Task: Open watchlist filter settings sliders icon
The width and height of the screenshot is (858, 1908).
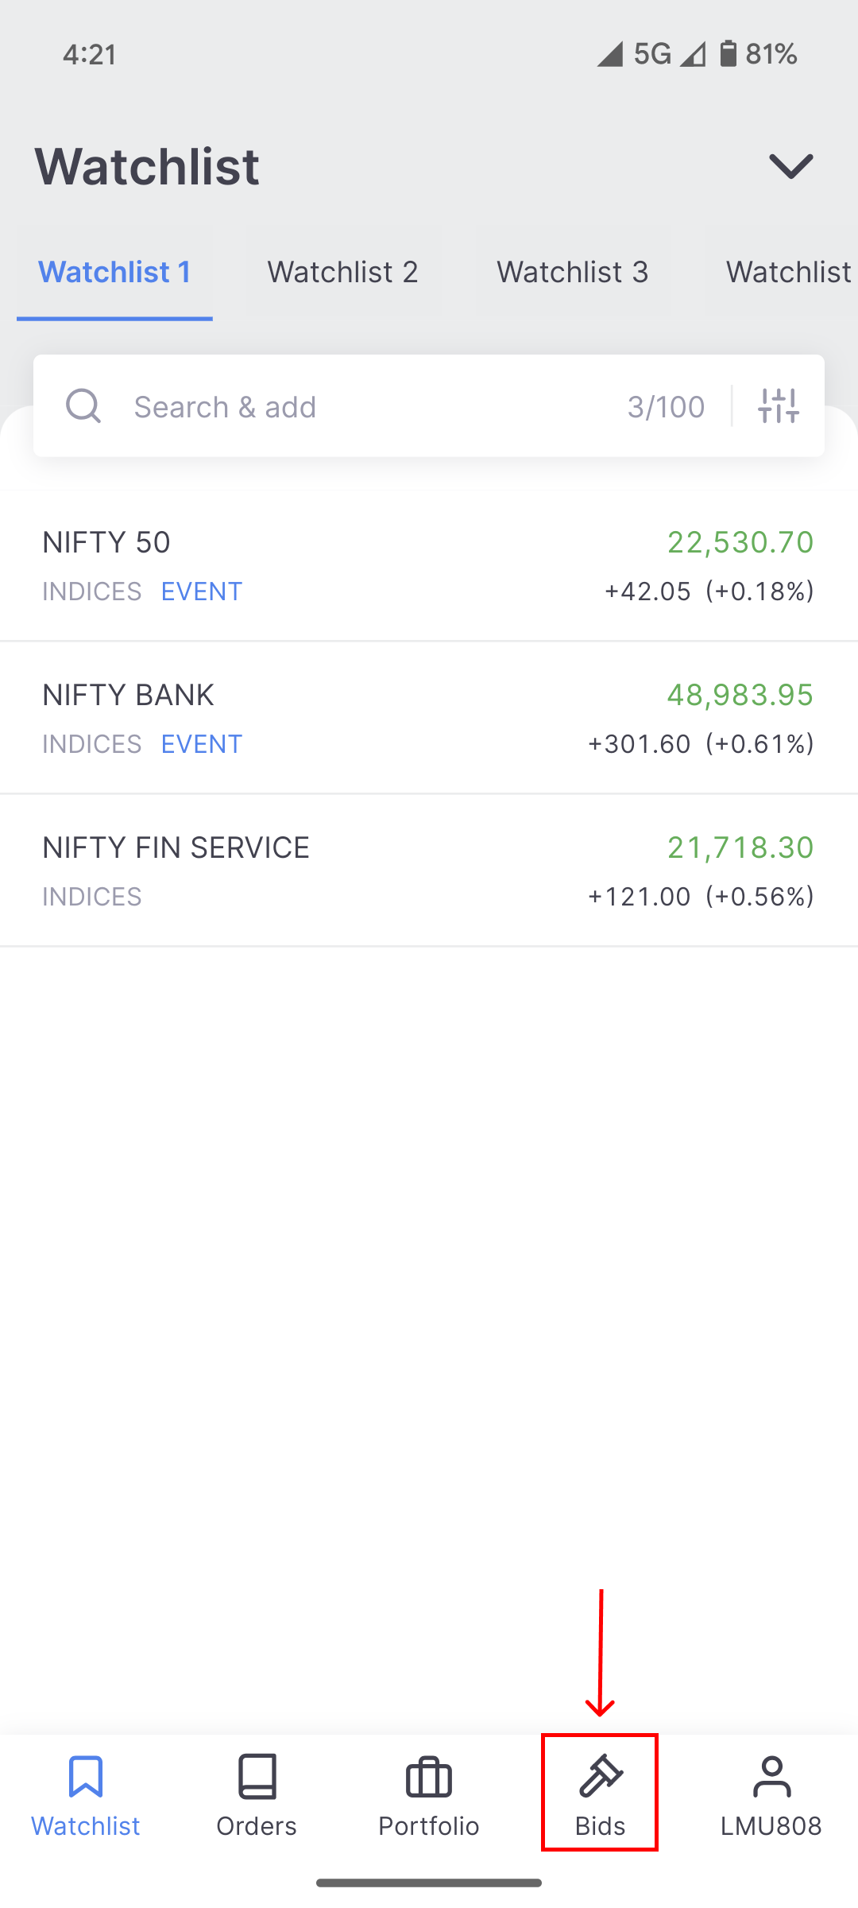Action: tap(779, 406)
